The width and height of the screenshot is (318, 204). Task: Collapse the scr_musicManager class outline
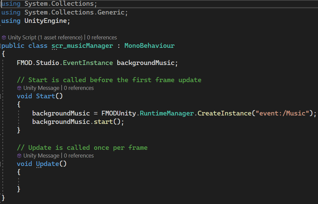[x=1, y=46]
